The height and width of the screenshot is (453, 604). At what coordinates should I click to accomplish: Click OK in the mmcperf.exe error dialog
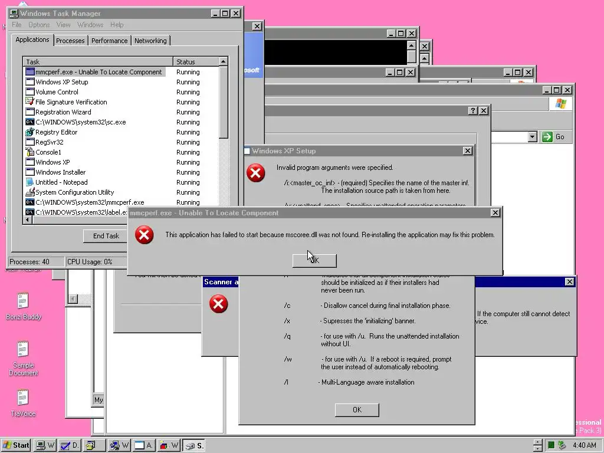tap(314, 260)
